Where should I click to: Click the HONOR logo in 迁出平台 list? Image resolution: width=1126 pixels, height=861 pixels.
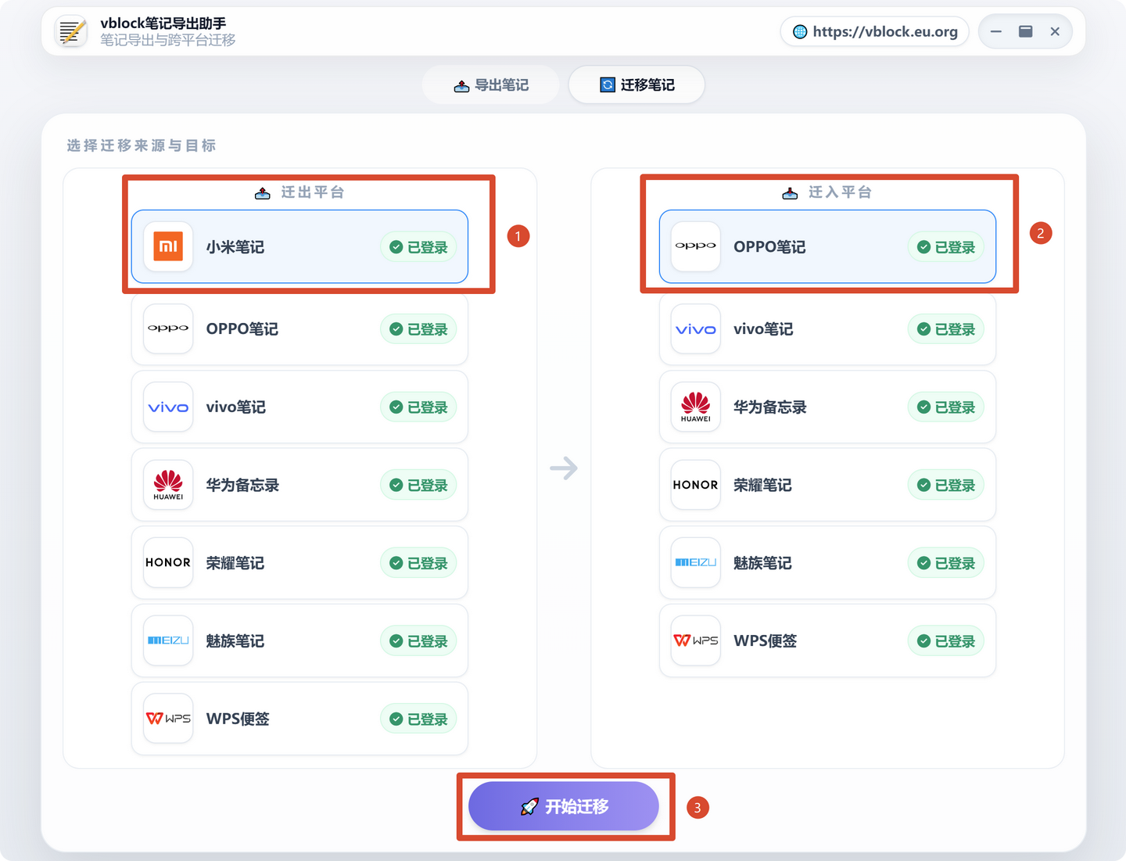coord(168,562)
